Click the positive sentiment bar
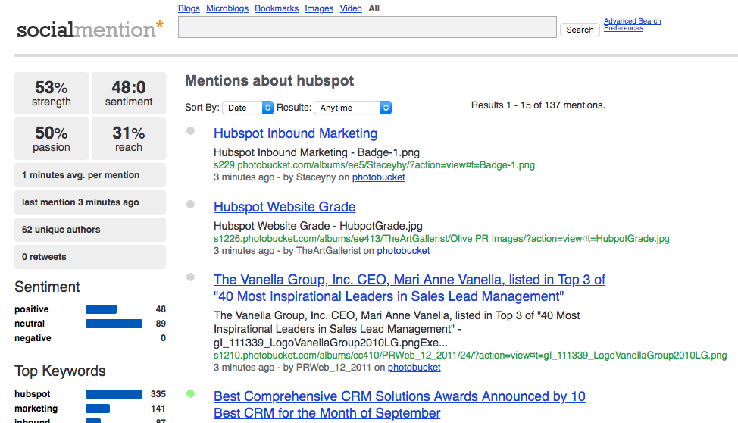 point(101,309)
